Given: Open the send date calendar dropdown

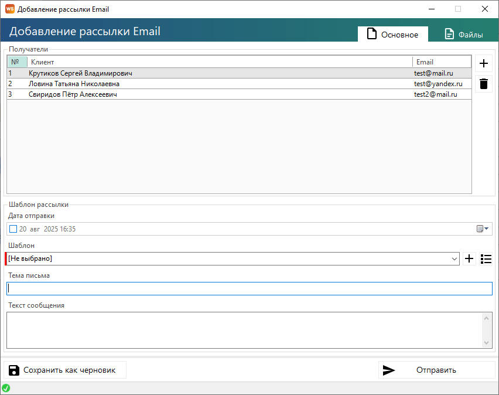Looking at the screenshot, I should click(x=483, y=229).
